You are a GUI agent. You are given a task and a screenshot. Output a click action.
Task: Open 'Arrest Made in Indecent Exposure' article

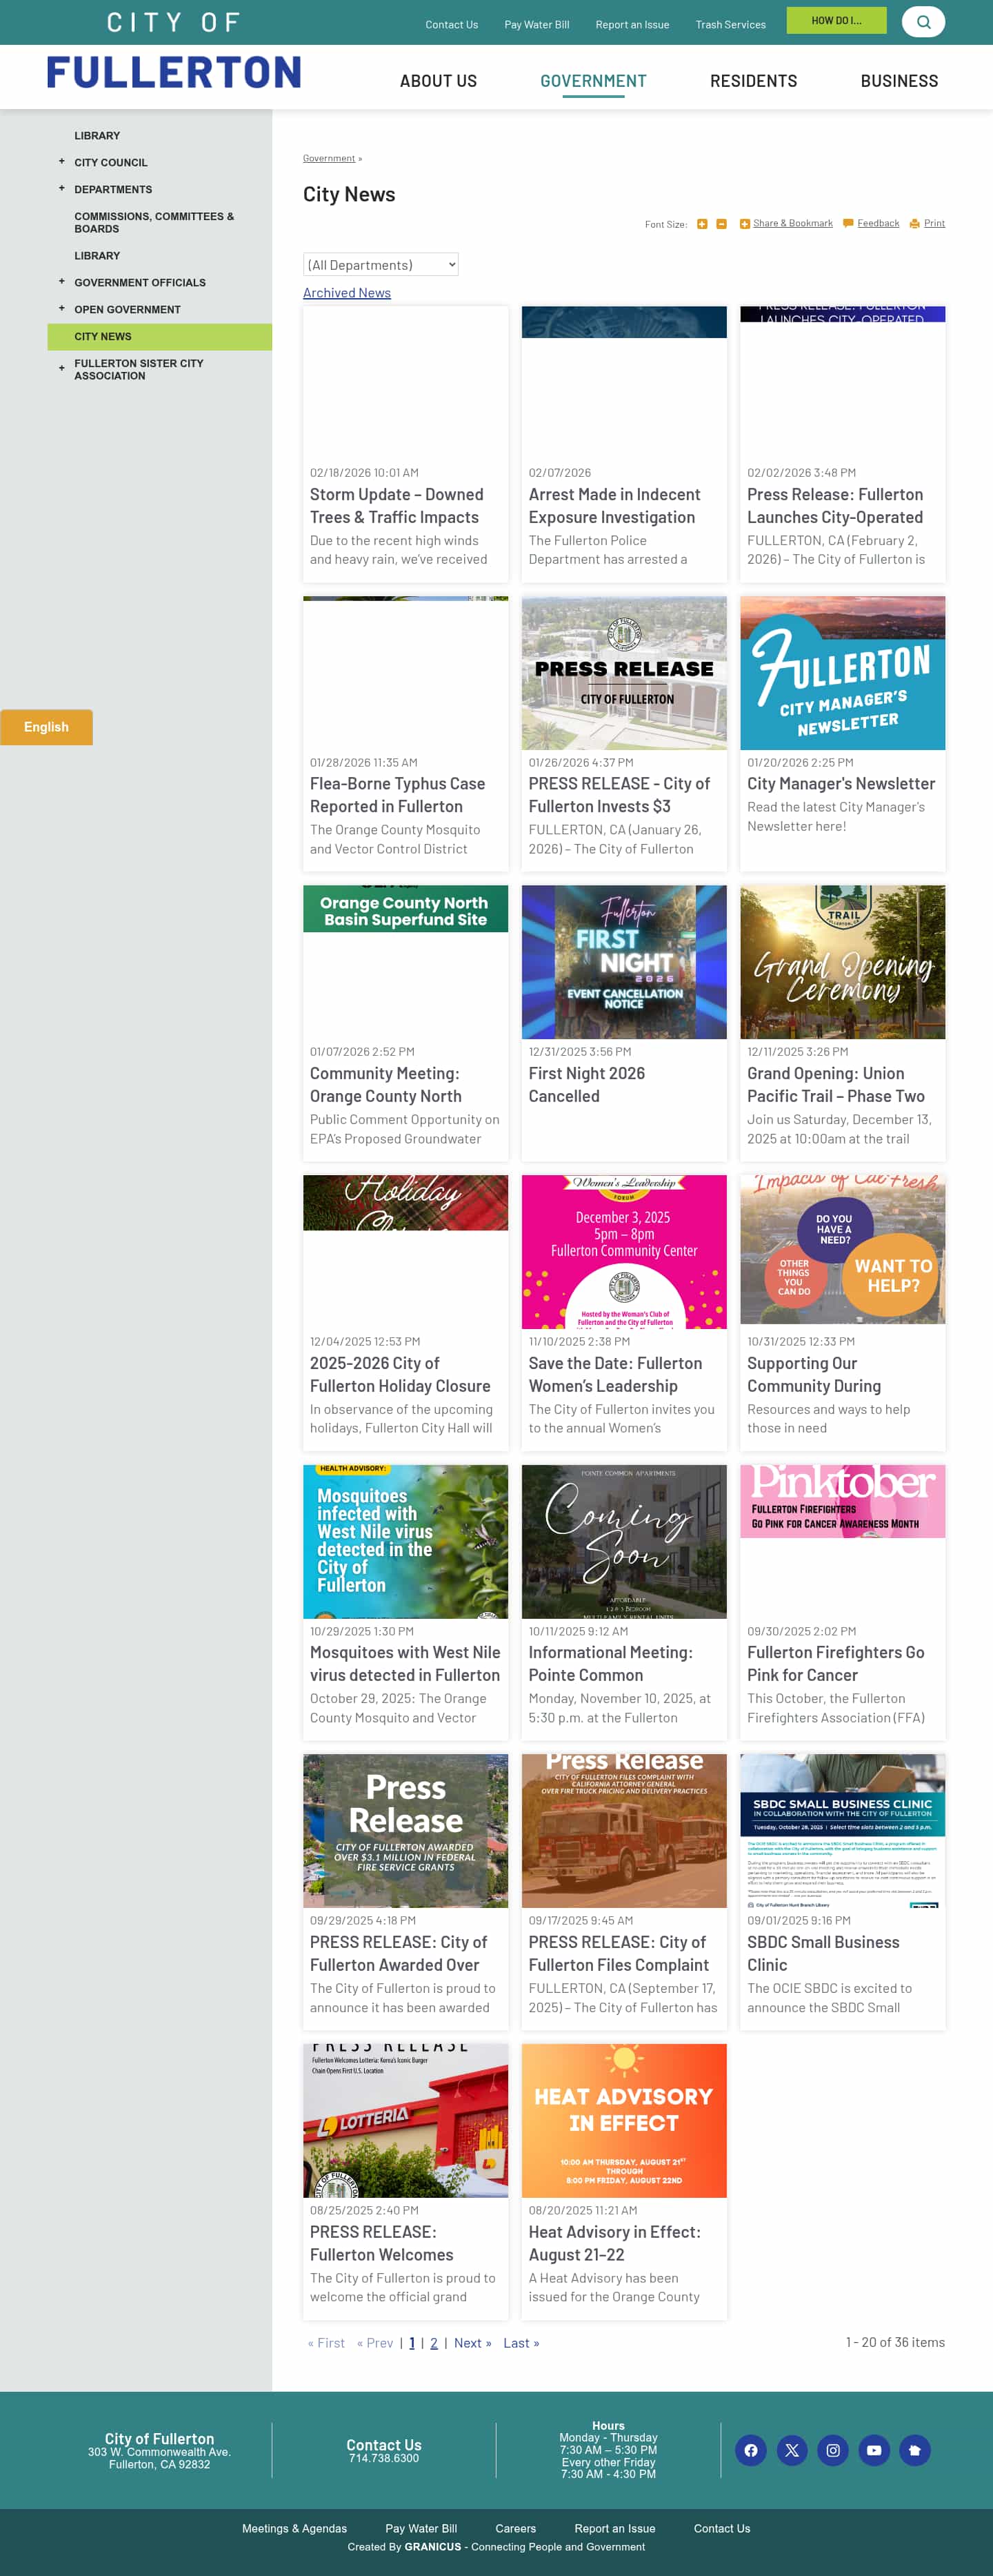click(x=614, y=506)
